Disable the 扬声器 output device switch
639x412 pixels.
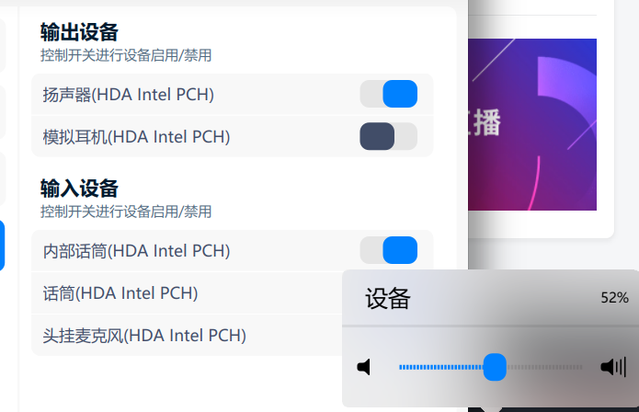388,94
